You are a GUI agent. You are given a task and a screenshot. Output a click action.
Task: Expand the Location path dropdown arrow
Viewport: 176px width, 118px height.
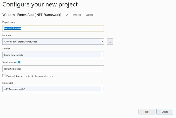click(103, 41)
